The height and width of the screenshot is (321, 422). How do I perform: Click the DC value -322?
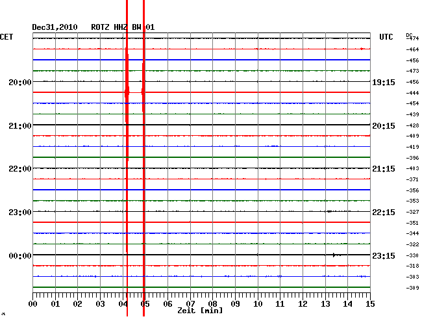(x=412, y=245)
